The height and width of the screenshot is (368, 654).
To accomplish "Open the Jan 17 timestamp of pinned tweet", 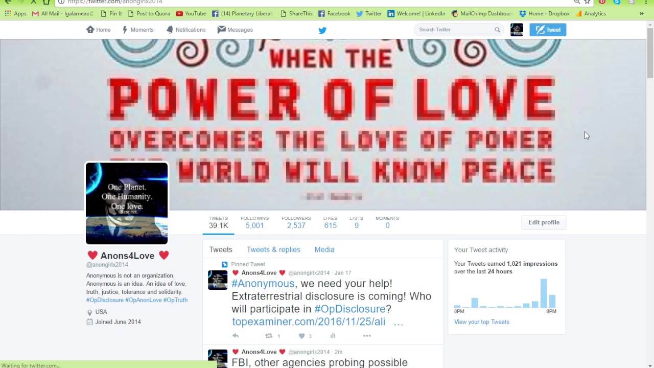I will [343, 273].
